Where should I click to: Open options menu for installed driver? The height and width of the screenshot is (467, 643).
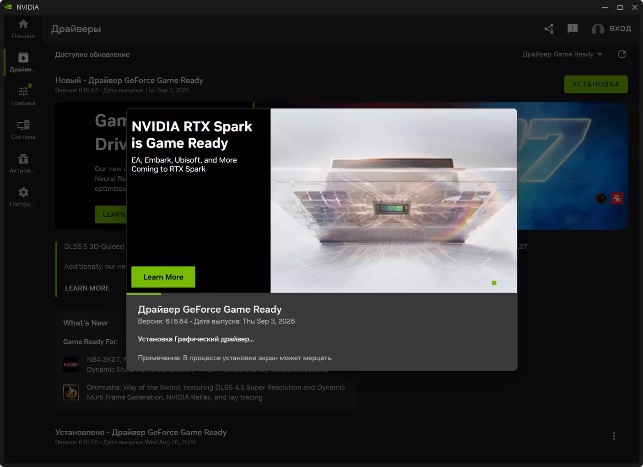[x=614, y=436]
